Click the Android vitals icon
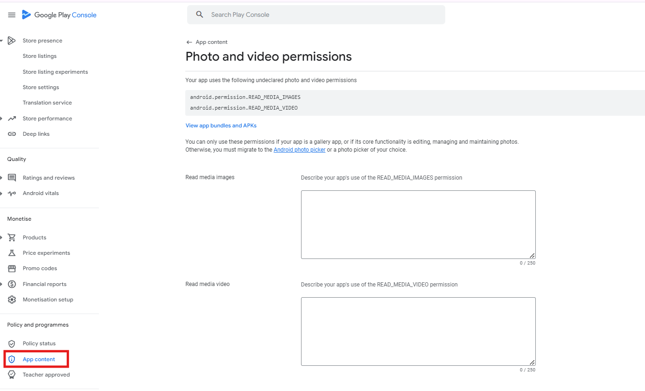This screenshot has height=391, width=645. coord(12,193)
